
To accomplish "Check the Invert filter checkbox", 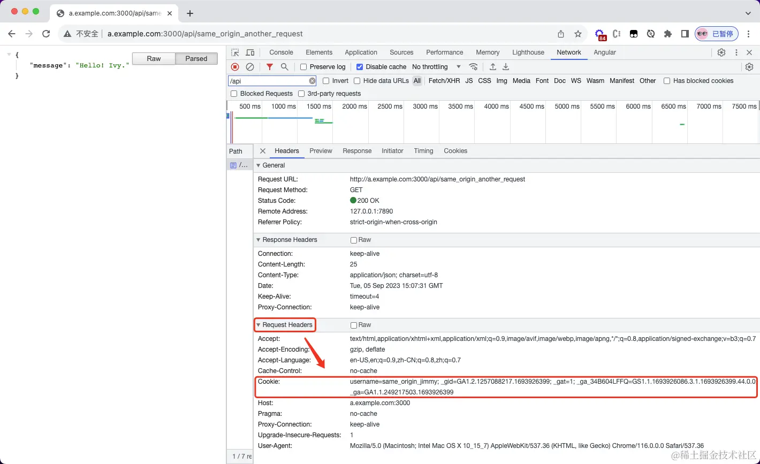I will (326, 81).
